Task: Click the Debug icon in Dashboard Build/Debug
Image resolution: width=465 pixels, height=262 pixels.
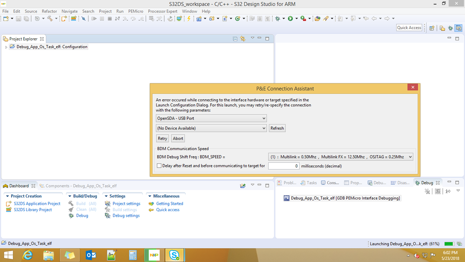Action: 71,216
